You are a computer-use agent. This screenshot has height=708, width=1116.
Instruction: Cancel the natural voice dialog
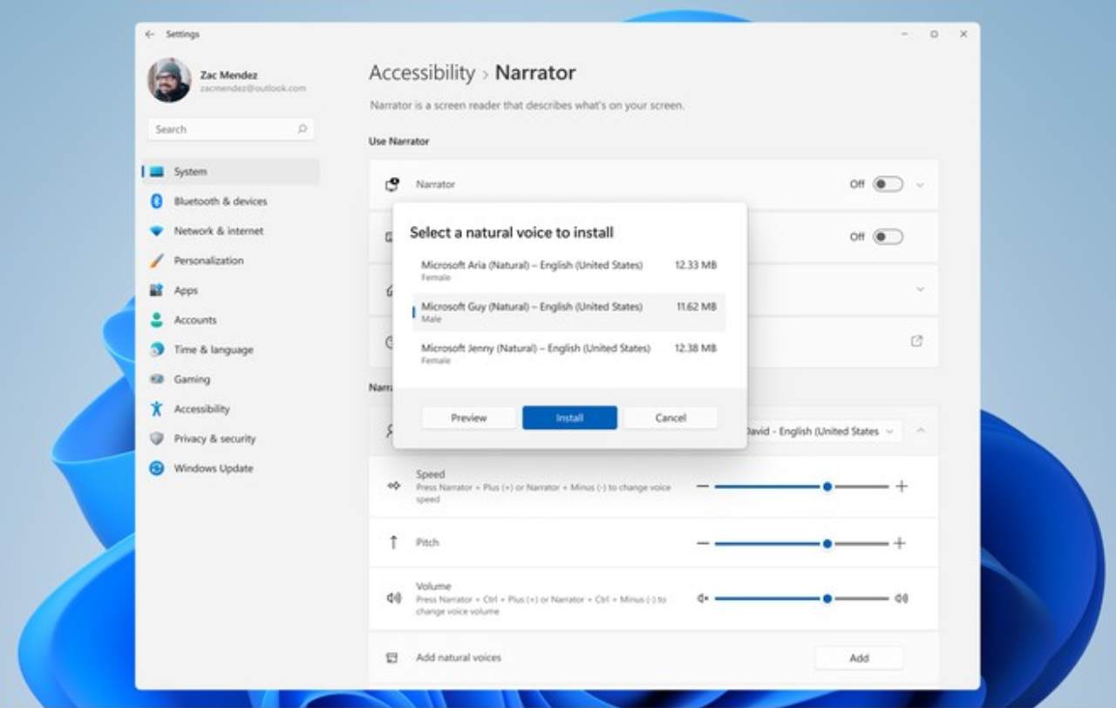tap(670, 418)
